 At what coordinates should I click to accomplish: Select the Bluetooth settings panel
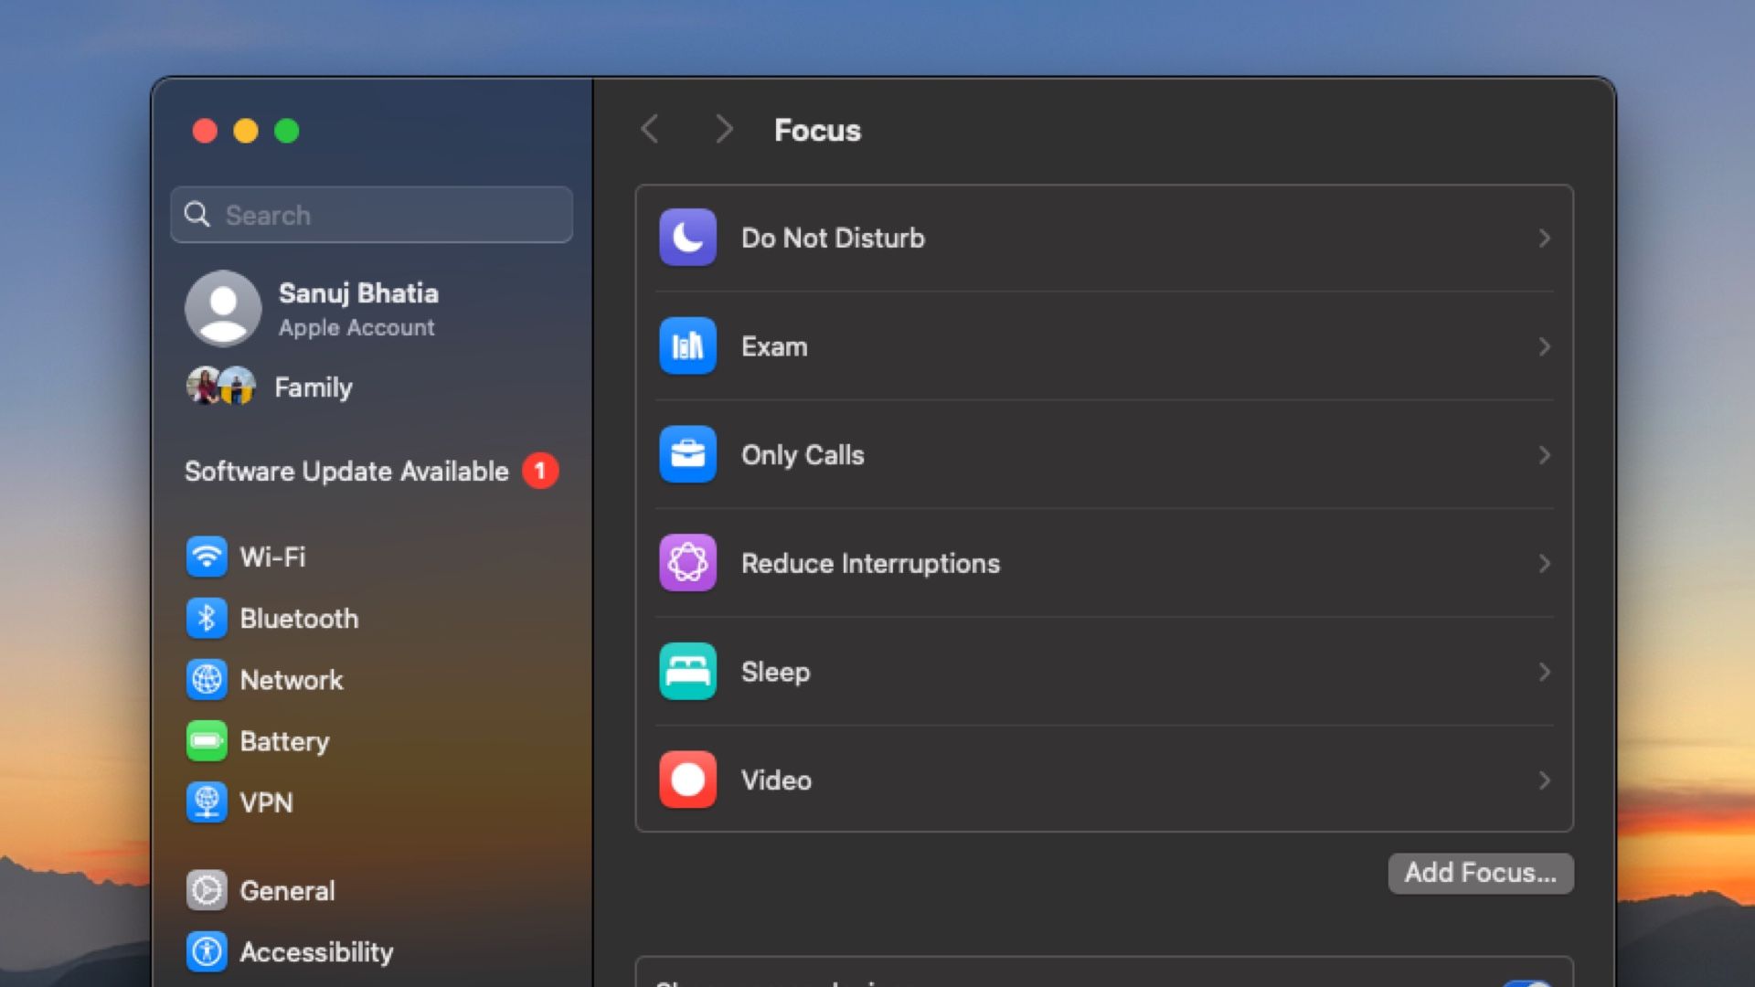(x=299, y=618)
